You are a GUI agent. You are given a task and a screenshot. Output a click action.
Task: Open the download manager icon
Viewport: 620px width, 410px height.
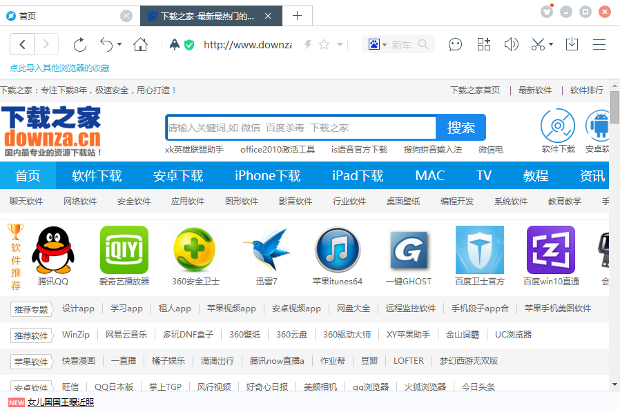click(572, 44)
